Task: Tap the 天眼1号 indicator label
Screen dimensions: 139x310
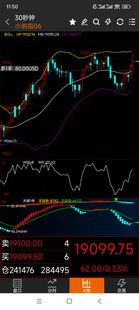Action: (x=29, y=201)
